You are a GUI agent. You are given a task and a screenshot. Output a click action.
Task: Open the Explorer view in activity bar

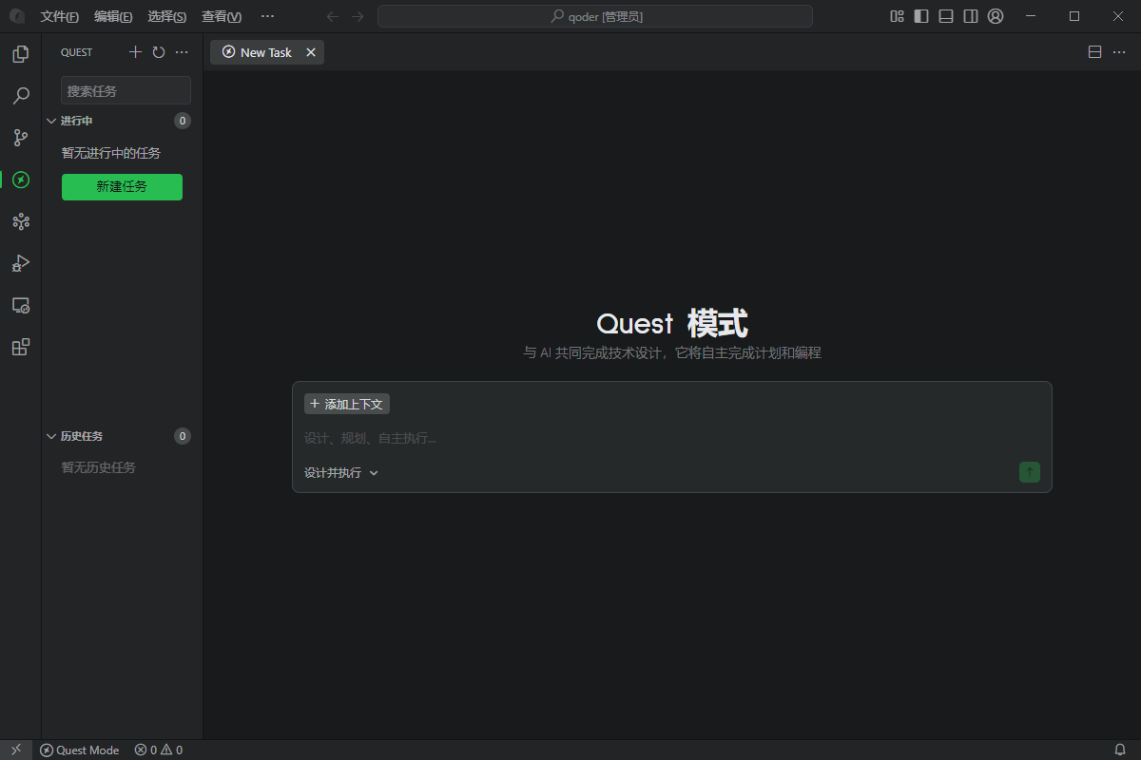21,54
